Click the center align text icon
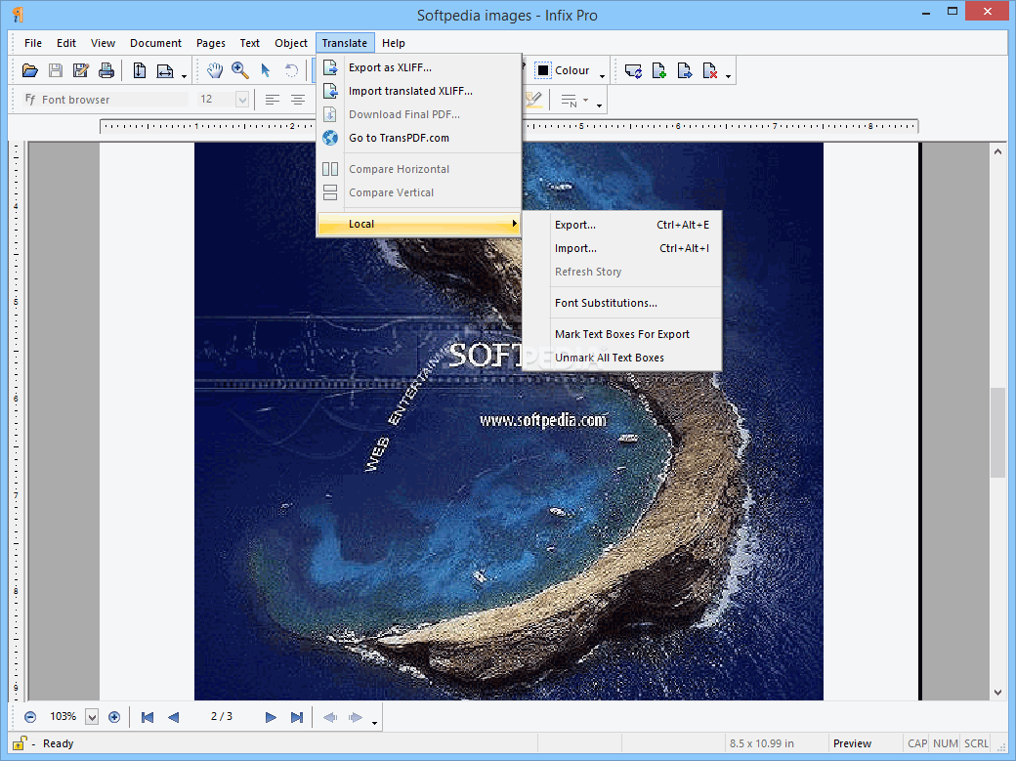 [x=297, y=100]
